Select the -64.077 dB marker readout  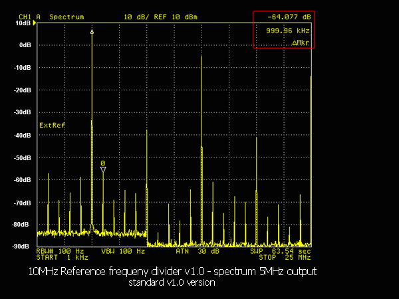point(289,17)
